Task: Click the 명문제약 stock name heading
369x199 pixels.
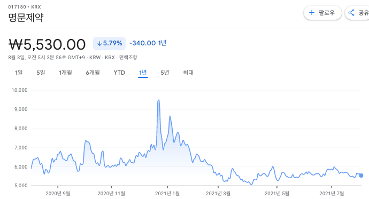Action: click(x=26, y=18)
